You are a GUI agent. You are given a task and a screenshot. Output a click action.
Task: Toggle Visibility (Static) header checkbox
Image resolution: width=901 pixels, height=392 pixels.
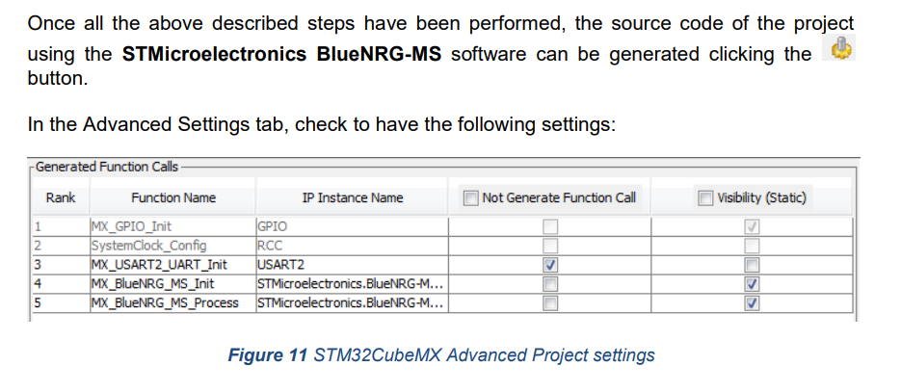[x=704, y=198]
